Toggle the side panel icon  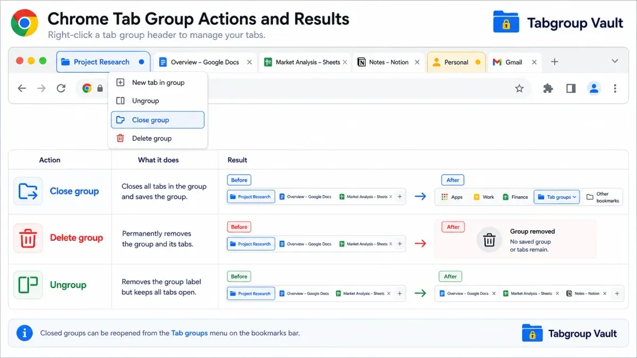coord(571,89)
